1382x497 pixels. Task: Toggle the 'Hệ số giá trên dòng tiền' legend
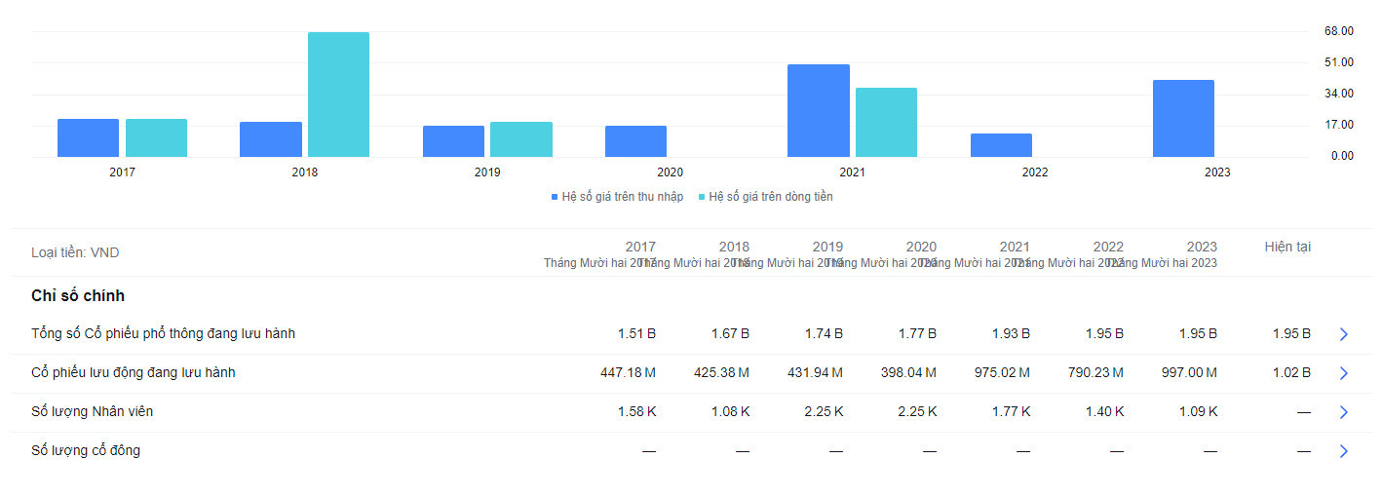(x=765, y=197)
